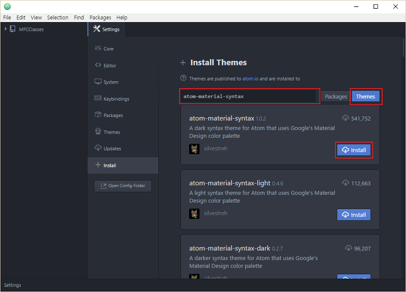Select the Install sidebar item
406x292 pixels.
coord(123,165)
